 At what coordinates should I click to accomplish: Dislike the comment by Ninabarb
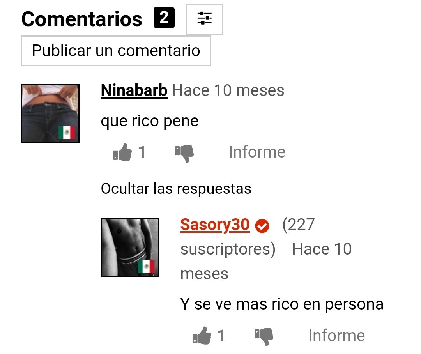(x=184, y=153)
